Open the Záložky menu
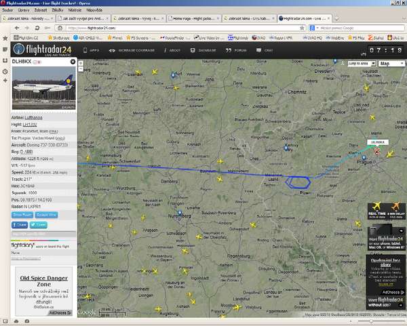Screen dimensions: 407x326 click(58, 10)
